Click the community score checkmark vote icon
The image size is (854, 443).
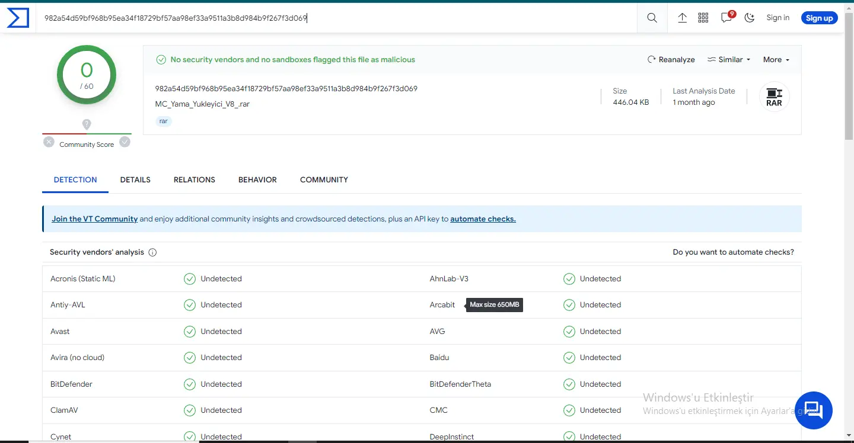(x=125, y=142)
